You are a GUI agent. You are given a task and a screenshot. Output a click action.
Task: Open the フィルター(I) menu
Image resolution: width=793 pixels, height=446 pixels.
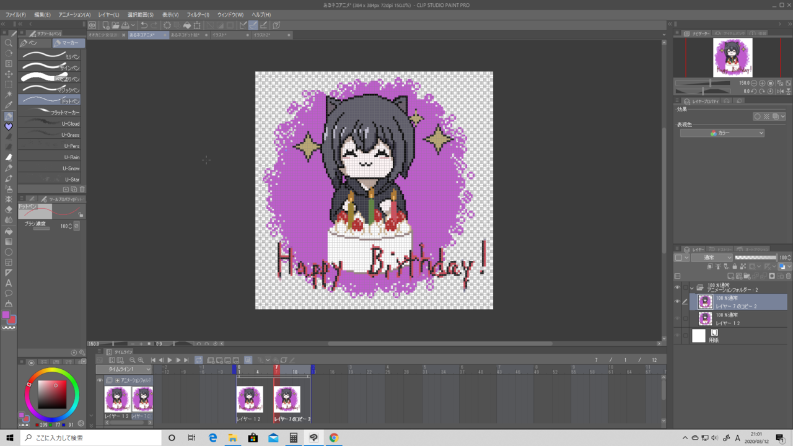[198, 14]
